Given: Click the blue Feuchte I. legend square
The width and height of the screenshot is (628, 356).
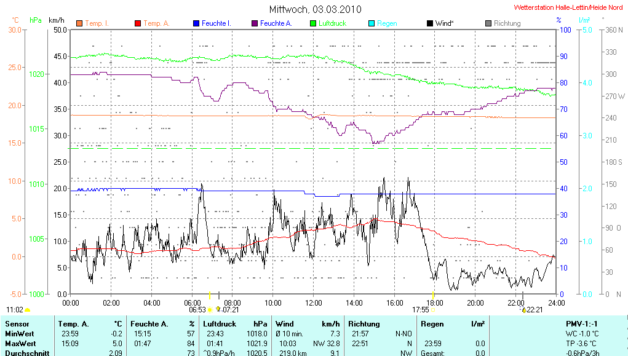Looking at the screenshot, I should click(x=196, y=23).
